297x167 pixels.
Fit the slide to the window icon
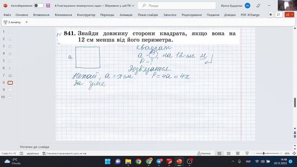(x=294, y=154)
